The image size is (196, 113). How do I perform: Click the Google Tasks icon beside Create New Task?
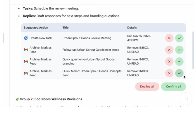[26, 38]
